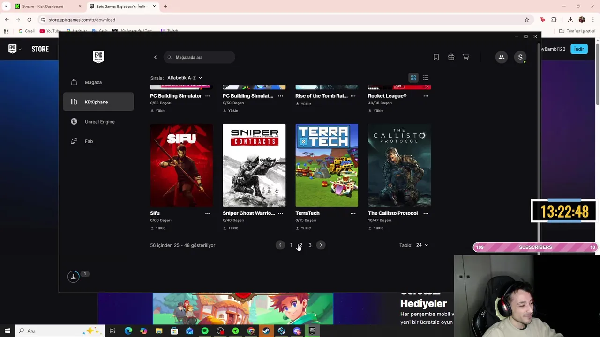Click the TerraTech game cover

point(327,165)
